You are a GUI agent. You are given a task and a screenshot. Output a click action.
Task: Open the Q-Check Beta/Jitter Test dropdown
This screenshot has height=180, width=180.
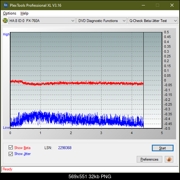pyautogui.click(x=153, y=21)
